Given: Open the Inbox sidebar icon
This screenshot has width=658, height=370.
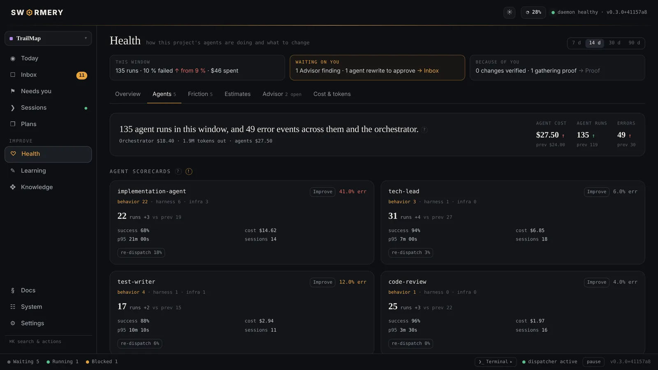Looking at the screenshot, I should (x=13, y=75).
